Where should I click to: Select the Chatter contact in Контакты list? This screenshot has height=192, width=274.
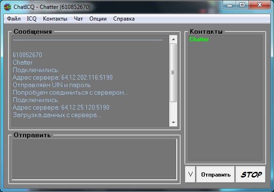pos(199,39)
